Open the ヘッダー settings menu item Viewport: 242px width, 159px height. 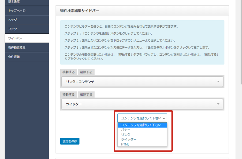[14, 20]
